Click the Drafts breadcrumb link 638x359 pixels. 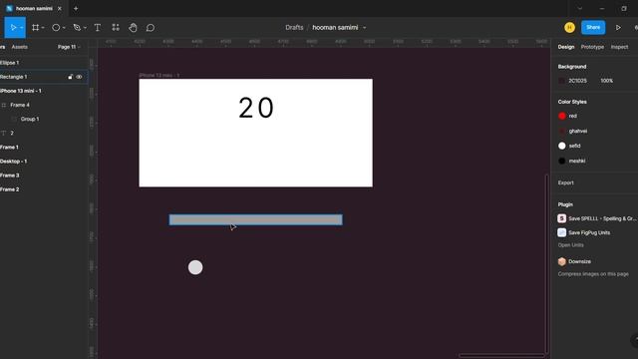294,27
